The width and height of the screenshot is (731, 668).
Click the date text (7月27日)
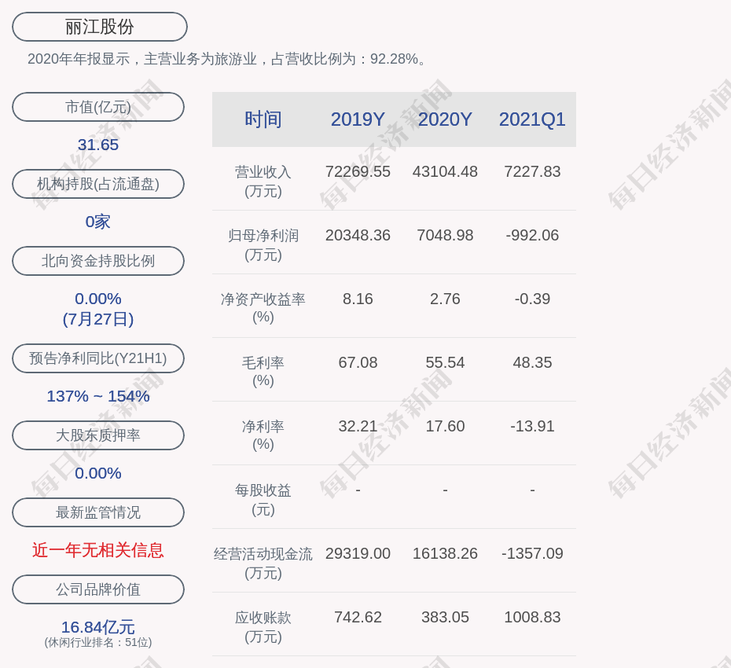[x=98, y=319]
